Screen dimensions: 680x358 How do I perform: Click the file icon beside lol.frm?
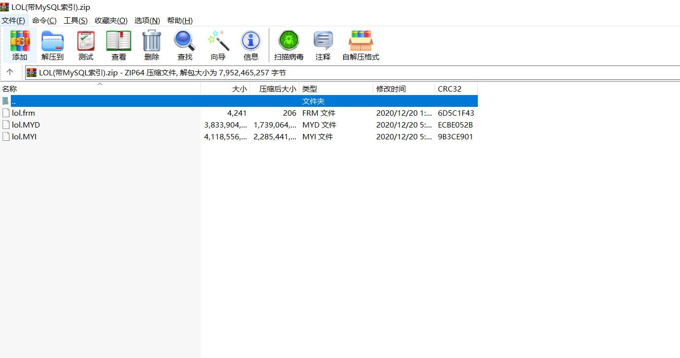coord(6,113)
